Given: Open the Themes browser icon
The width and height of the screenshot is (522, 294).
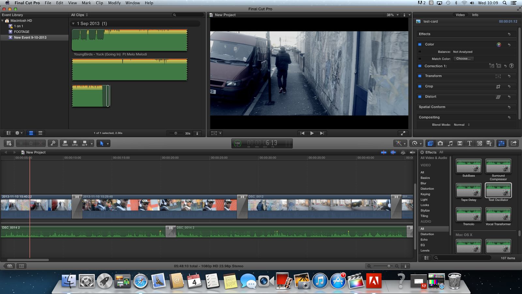Looking at the screenshot, I should click(489, 143).
